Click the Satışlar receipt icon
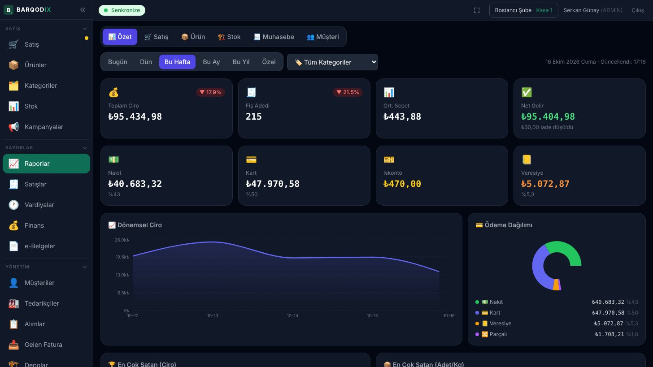Image resolution: width=653 pixels, height=367 pixels. [x=13, y=184]
